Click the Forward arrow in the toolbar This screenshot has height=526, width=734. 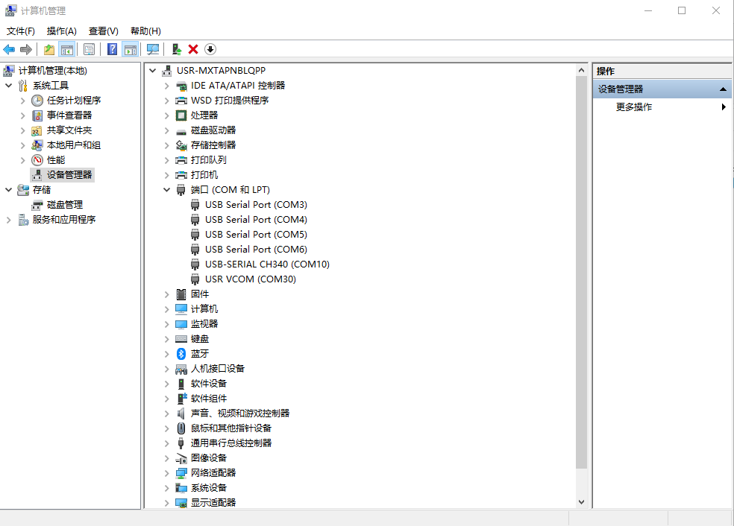click(x=26, y=49)
